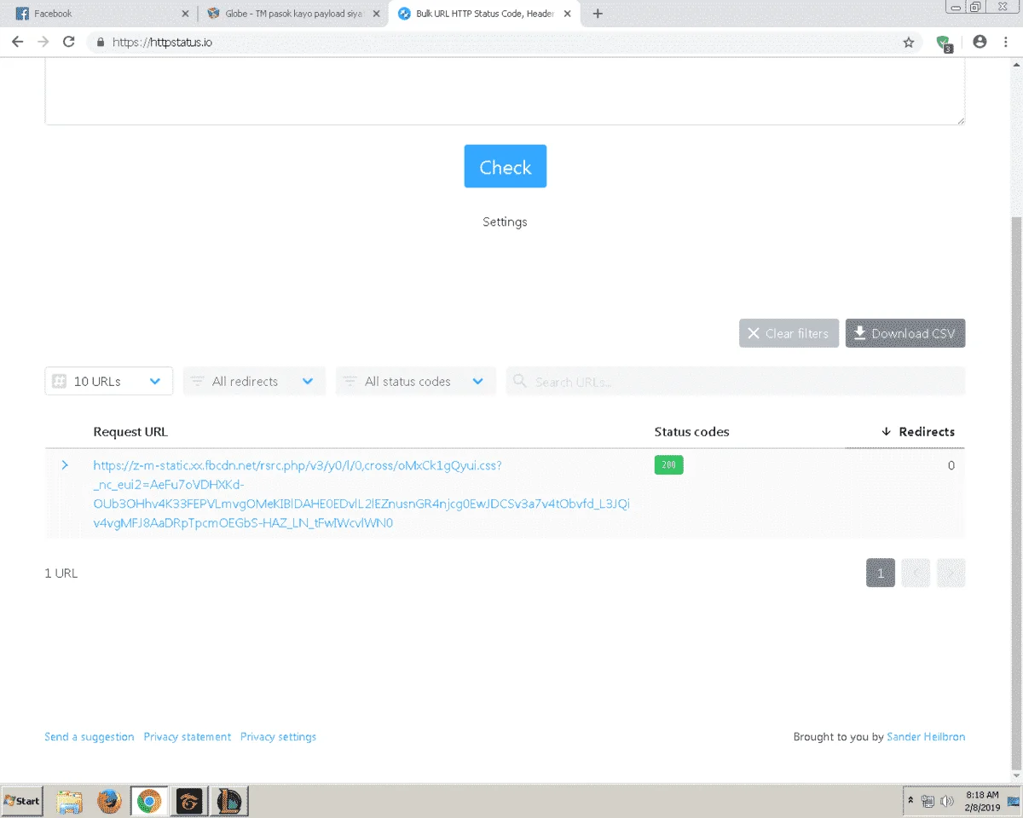Click the Chrome taskbar icon
This screenshot has height=818, width=1023.
coord(148,801)
